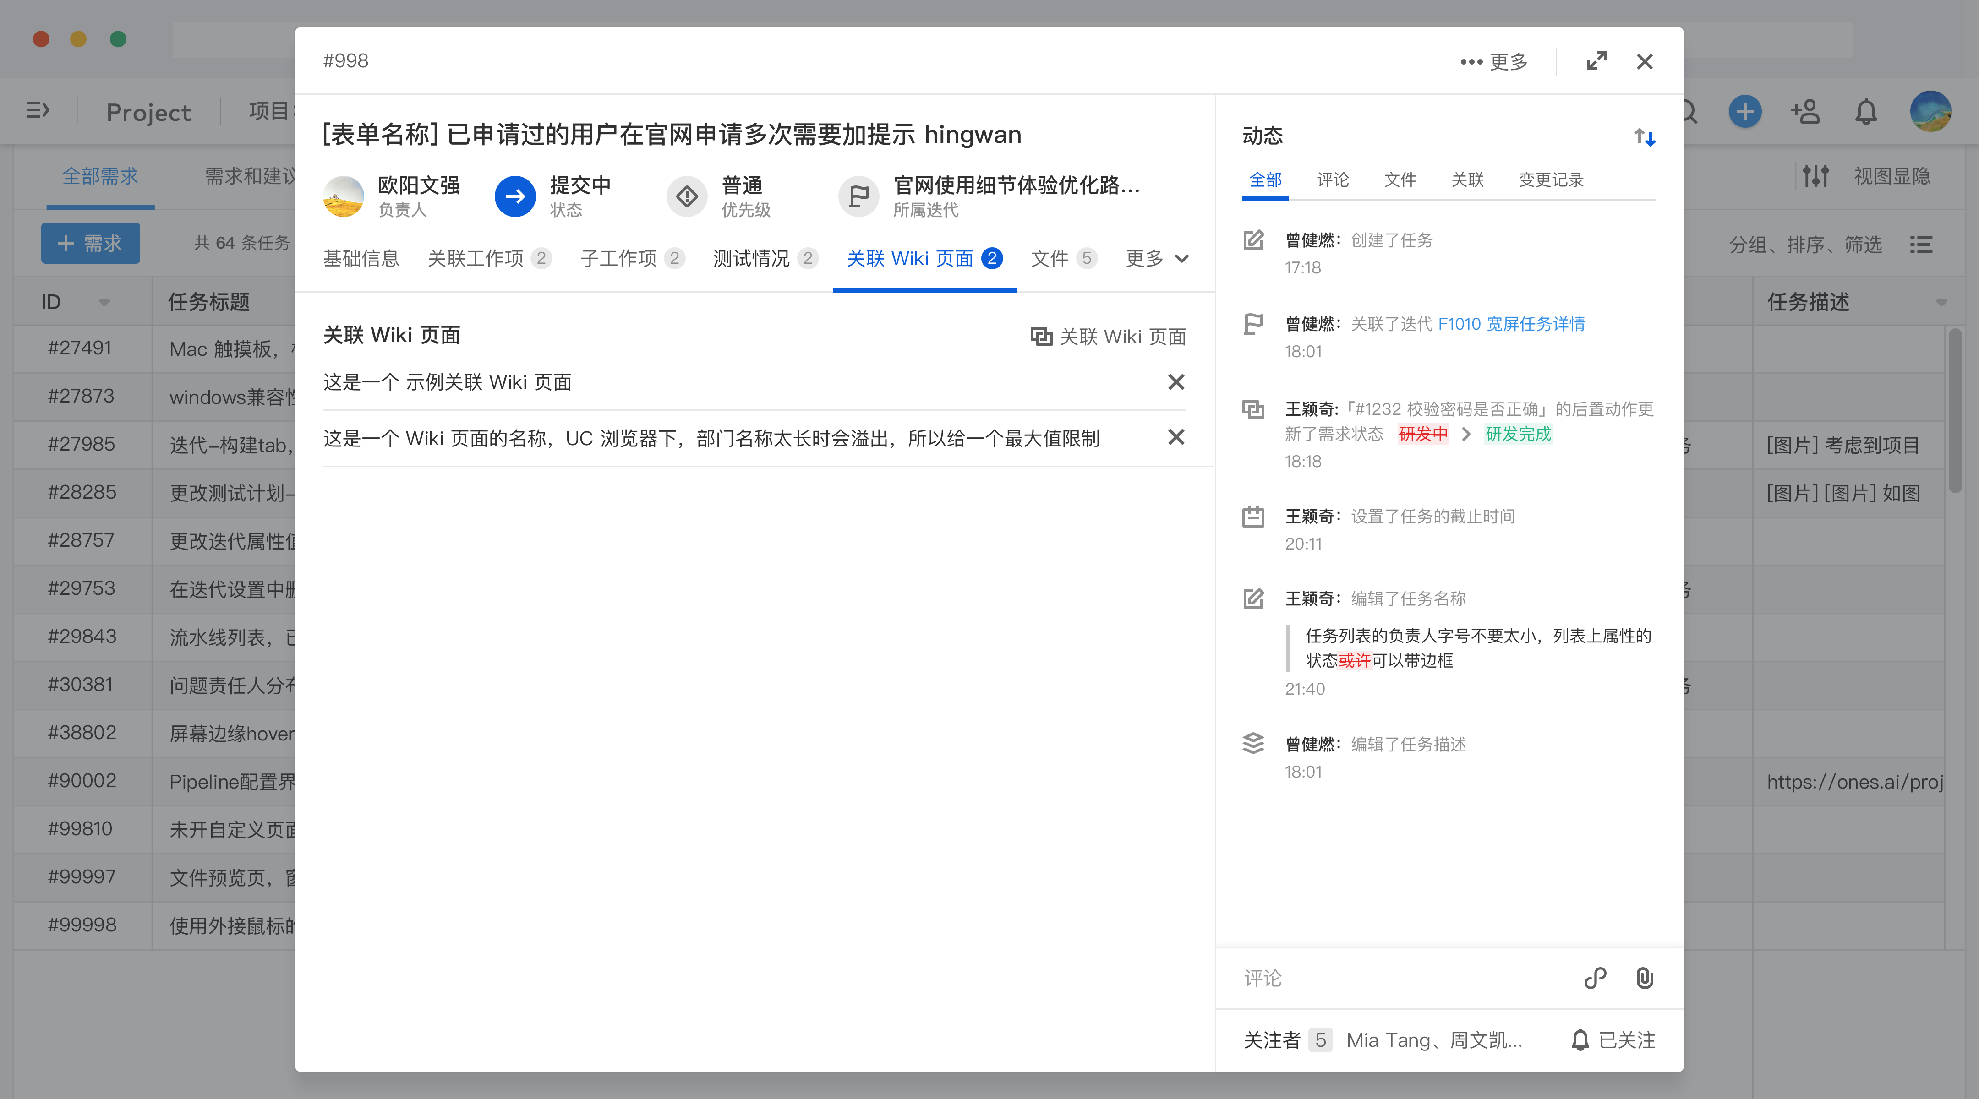Change 官网使用细节体验优化 iteration field
This screenshot has height=1099, width=1979.
click(x=989, y=196)
